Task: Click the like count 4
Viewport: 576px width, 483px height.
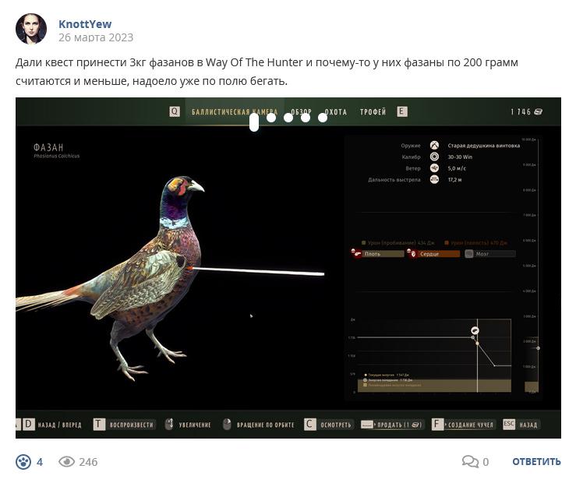Action: 40,462
